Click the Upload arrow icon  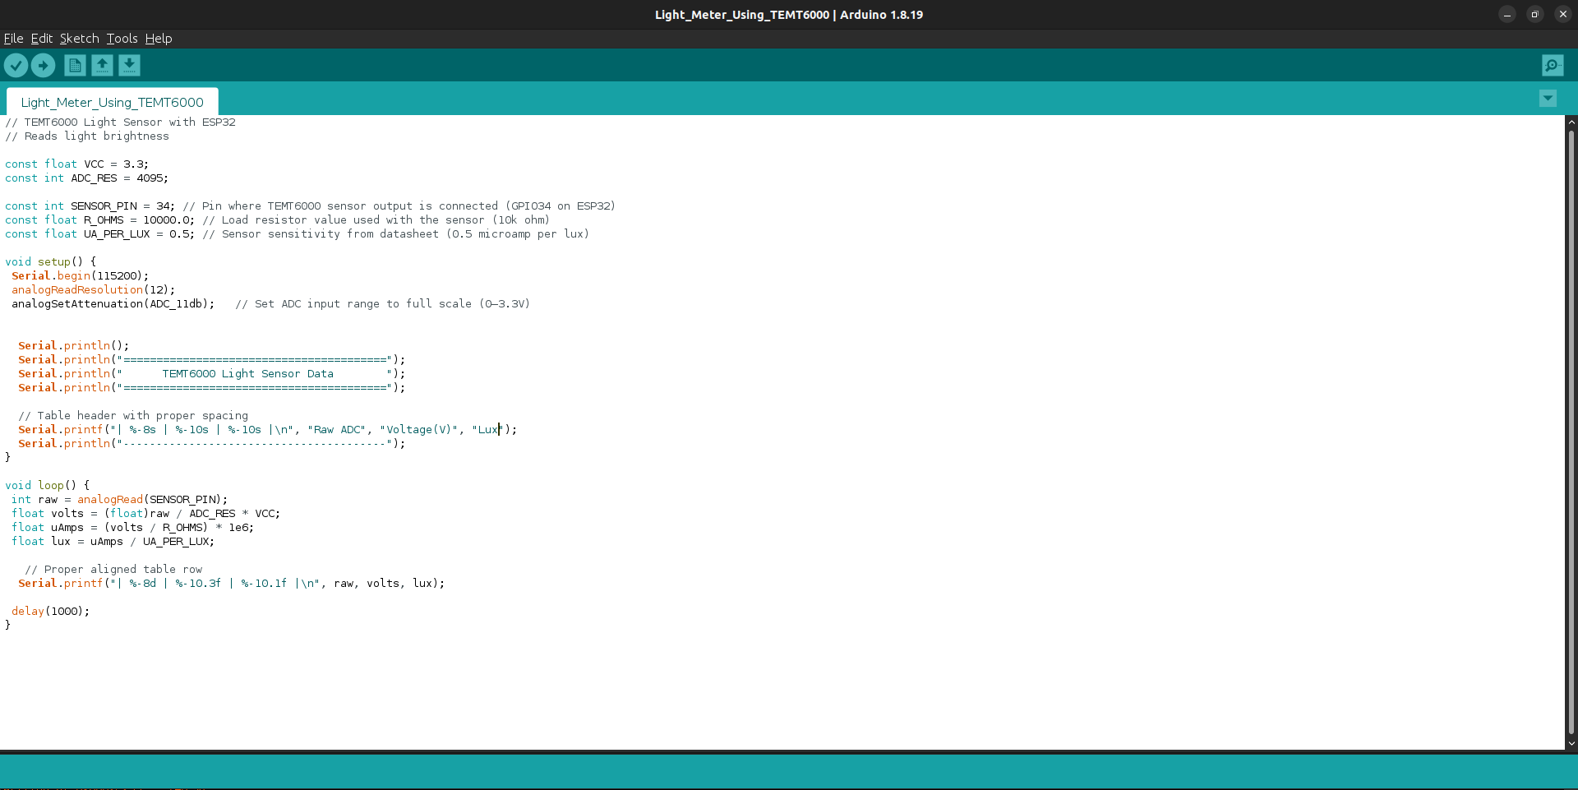(x=44, y=65)
